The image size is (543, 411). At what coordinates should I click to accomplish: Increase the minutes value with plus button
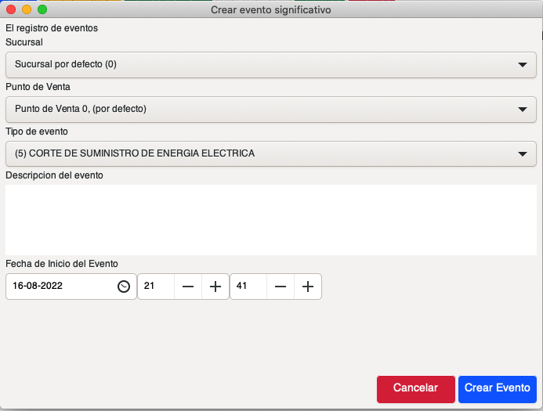click(x=308, y=287)
